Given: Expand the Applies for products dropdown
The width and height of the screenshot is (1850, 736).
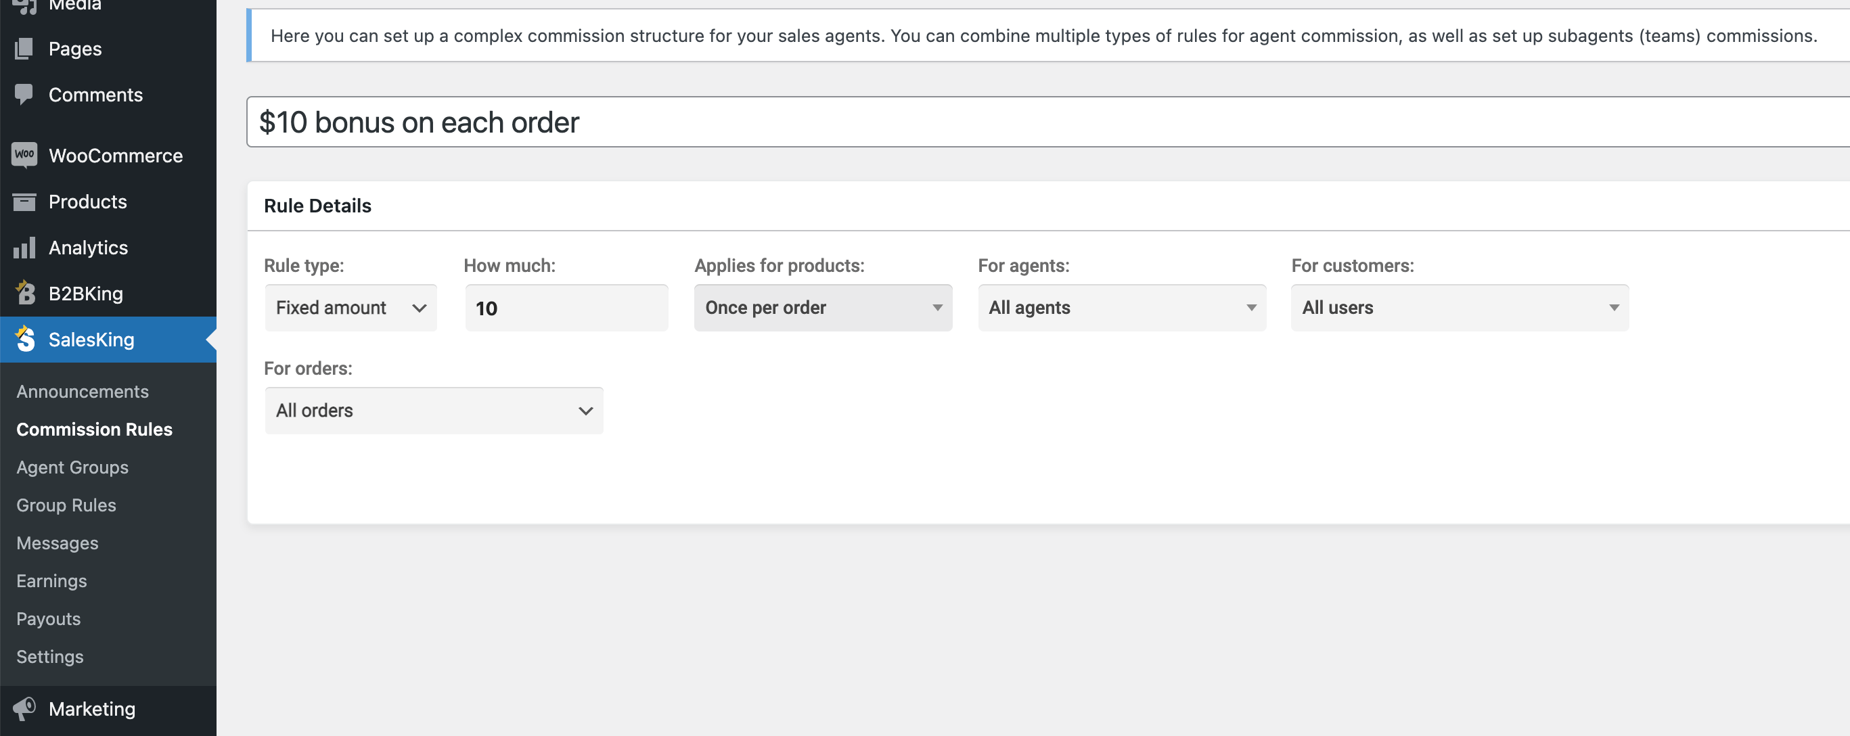Looking at the screenshot, I should coord(823,307).
